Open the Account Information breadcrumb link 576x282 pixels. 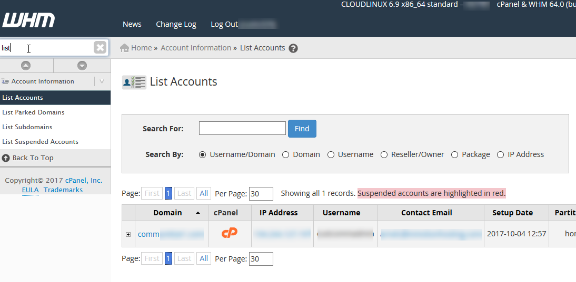tap(196, 48)
